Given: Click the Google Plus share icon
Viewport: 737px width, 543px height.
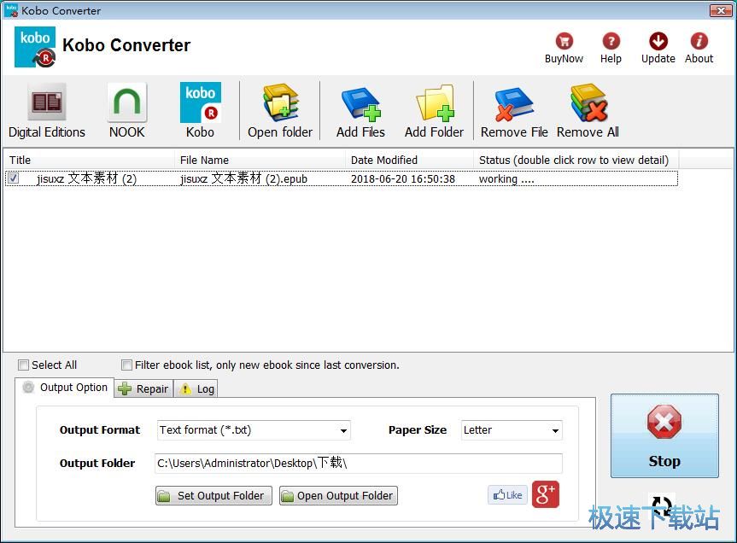Looking at the screenshot, I should coord(545,494).
